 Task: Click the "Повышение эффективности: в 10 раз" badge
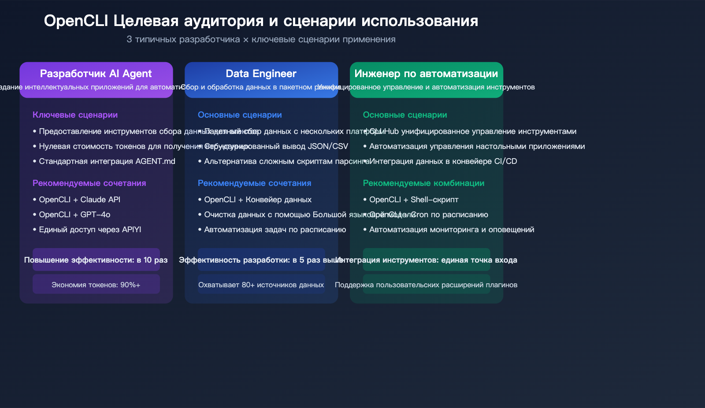tap(96, 260)
